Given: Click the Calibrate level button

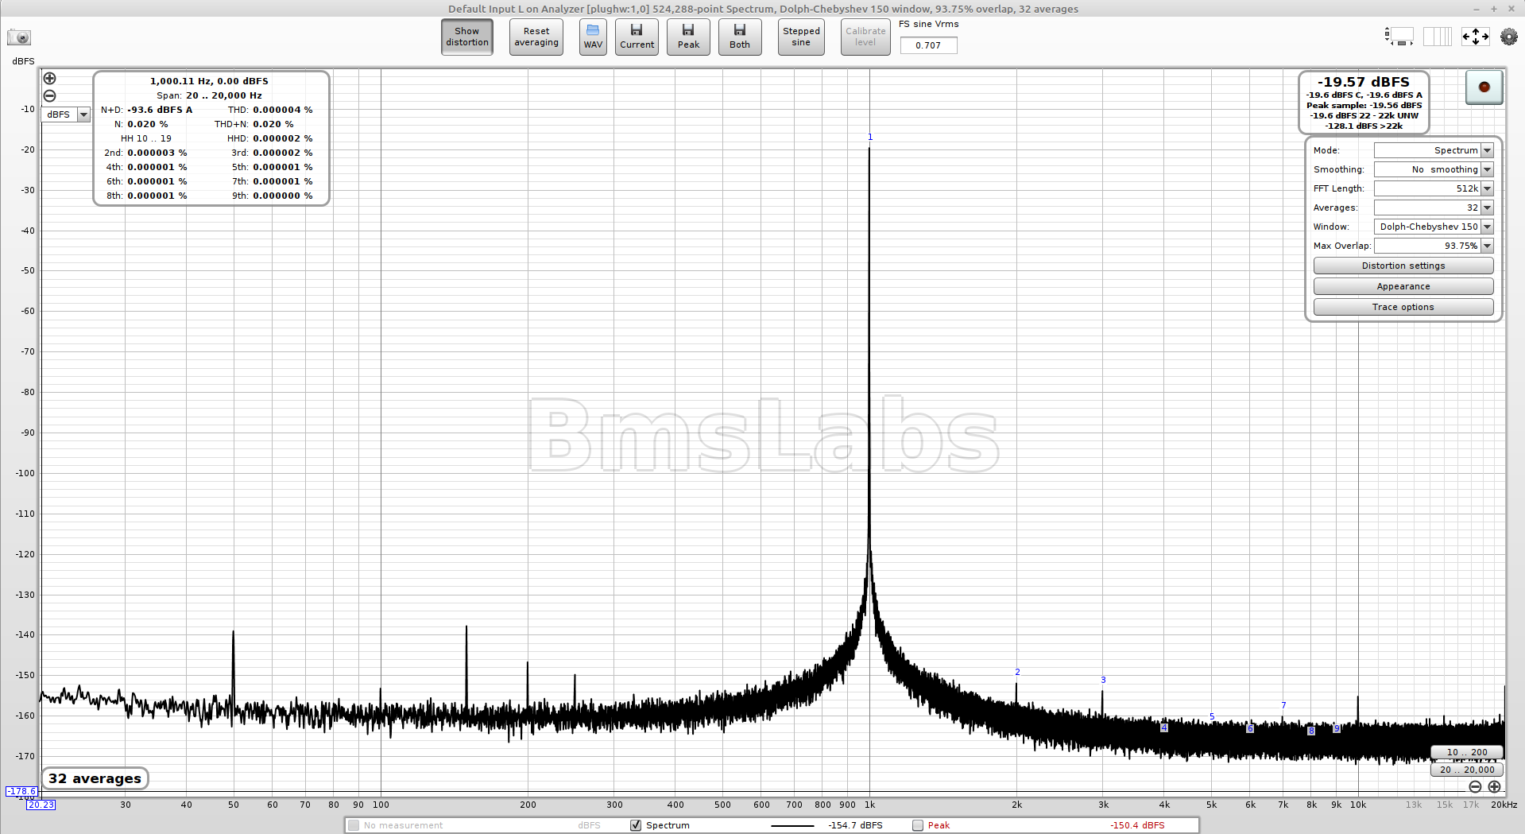Looking at the screenshot, I should (865, 37).
